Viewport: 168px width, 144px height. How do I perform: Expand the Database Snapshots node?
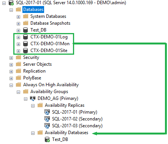pyautogui.click(x=18, y=24)
